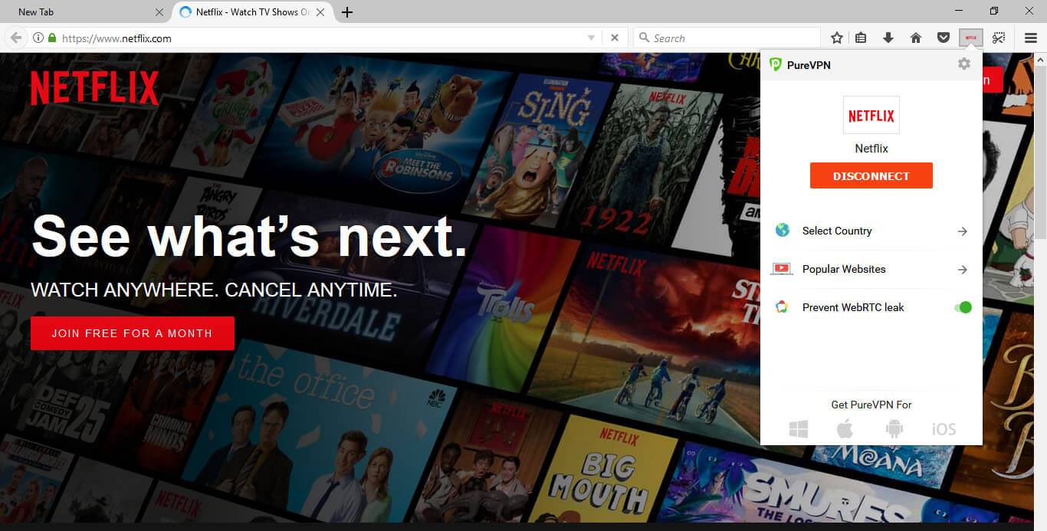Go to the browser Home page
This screenshot has height=531, width=1047.
pos(916,38)
